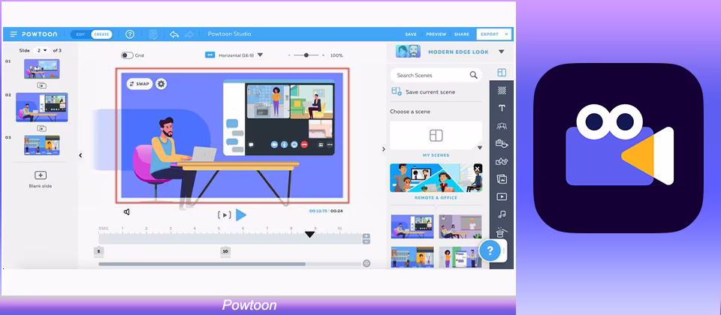Click the horizontal aspect ratio icon
721x315 pixels.
(210, 55)
